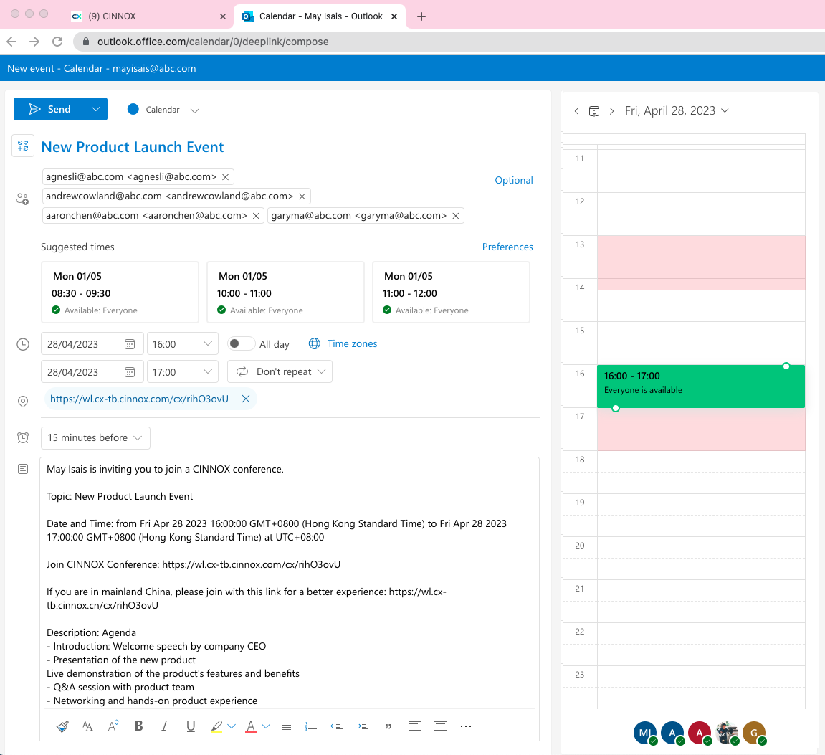Screen dimensions: 825x755
Task: Choose the 11:00 - 12:00 suggested time
Action: (451, 293)
